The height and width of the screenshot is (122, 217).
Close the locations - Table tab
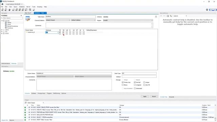coord(45,13)
